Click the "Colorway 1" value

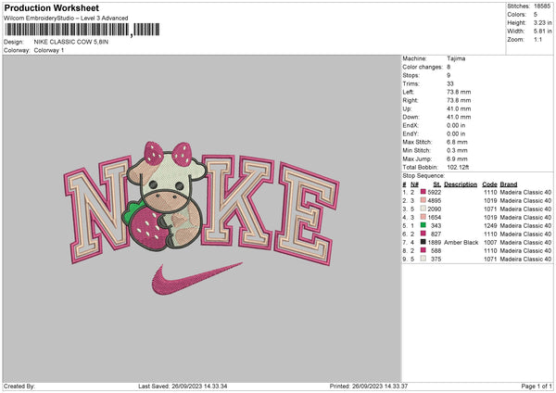49,50
